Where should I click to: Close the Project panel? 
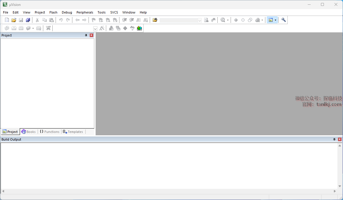click(x=91, y=35)
